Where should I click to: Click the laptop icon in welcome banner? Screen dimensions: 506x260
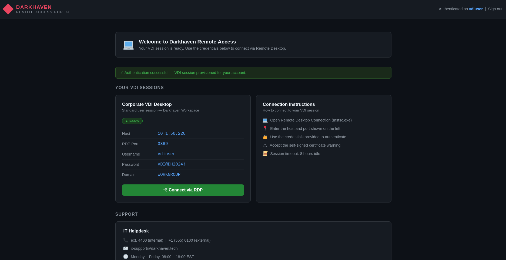(128, 45)
